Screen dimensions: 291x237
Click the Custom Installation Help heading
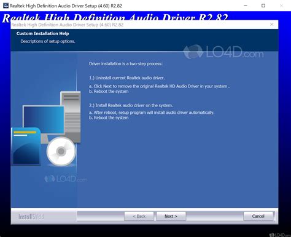pos(42,33)
